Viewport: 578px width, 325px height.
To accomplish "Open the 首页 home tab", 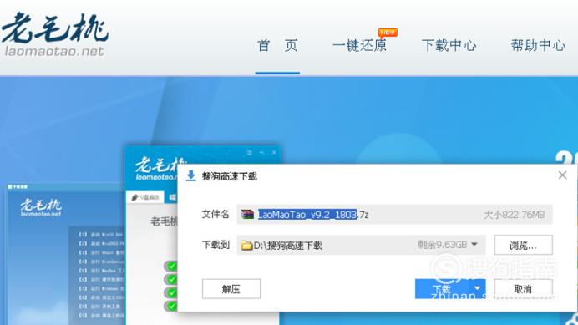I will pos(277,46).
